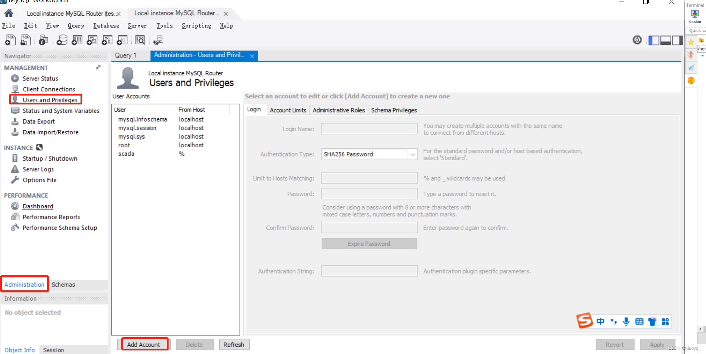Image resolution: width=706 pixels, height=354 pixels.
Task: Open the File menu
Action: (x=9, y=25)
